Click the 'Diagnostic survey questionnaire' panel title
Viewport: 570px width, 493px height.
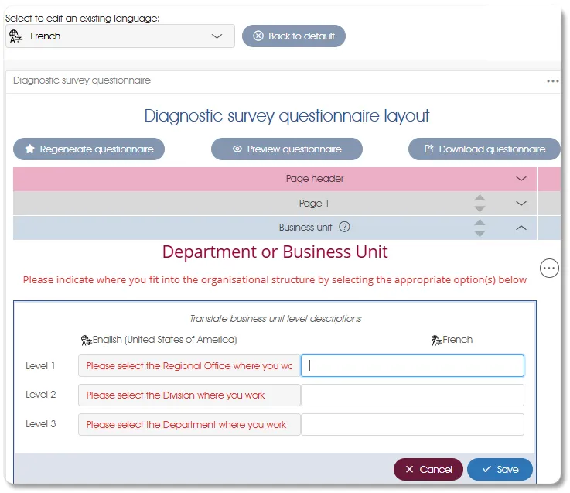click(82, 80)
